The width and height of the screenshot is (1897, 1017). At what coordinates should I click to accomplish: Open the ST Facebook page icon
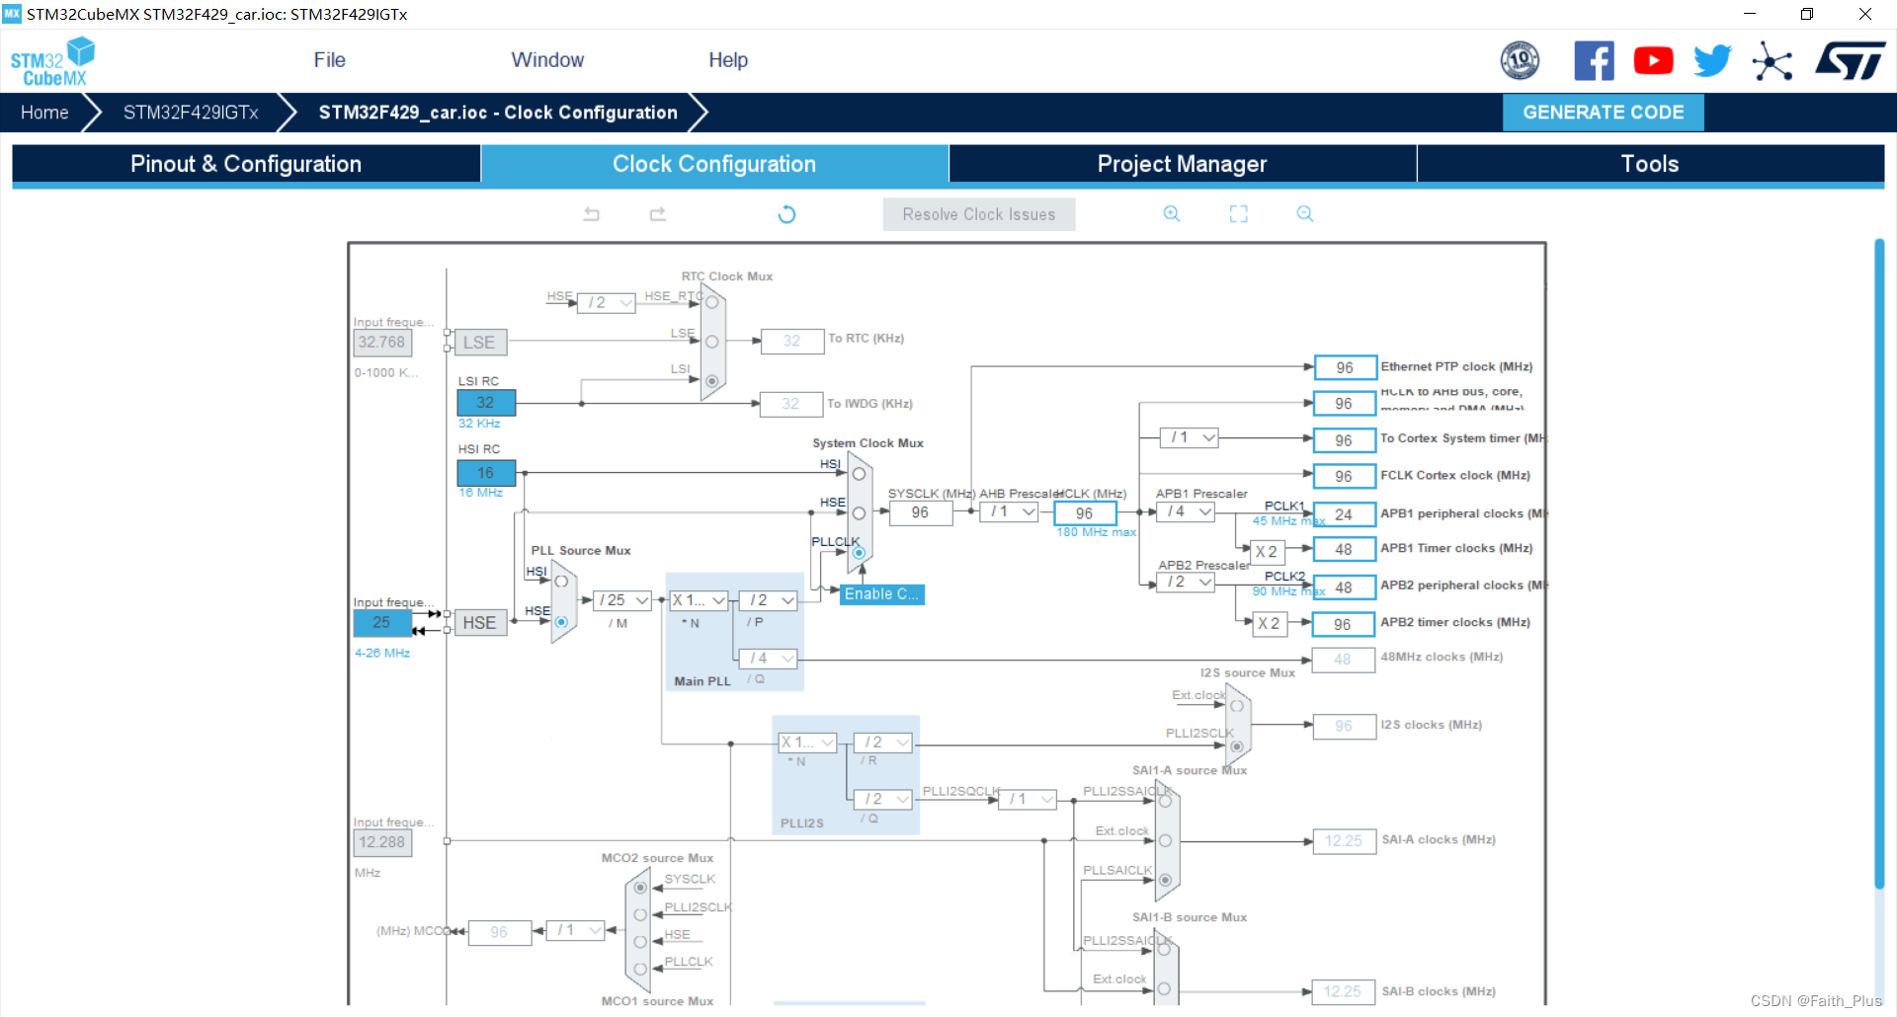[1594, 61]
